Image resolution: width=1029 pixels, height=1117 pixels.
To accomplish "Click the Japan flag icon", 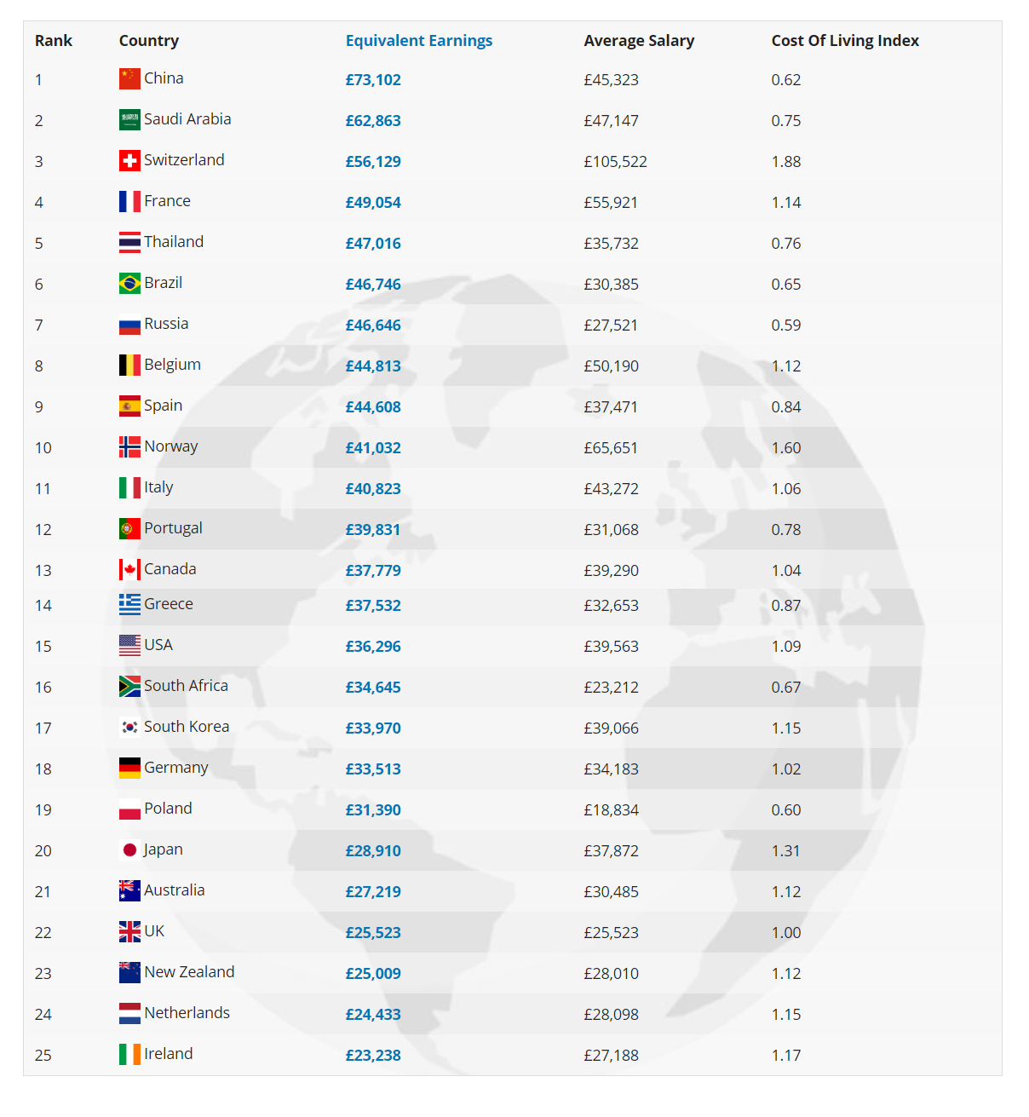I will coord(129,850).
